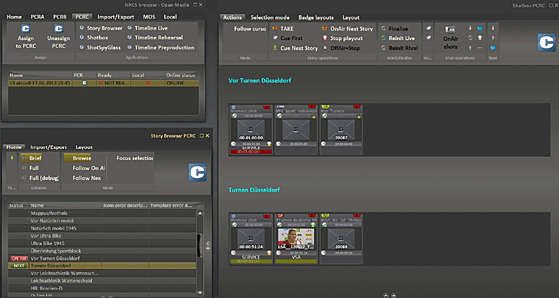
Task: Select the Brief columns option
Action: coord(35,158)
